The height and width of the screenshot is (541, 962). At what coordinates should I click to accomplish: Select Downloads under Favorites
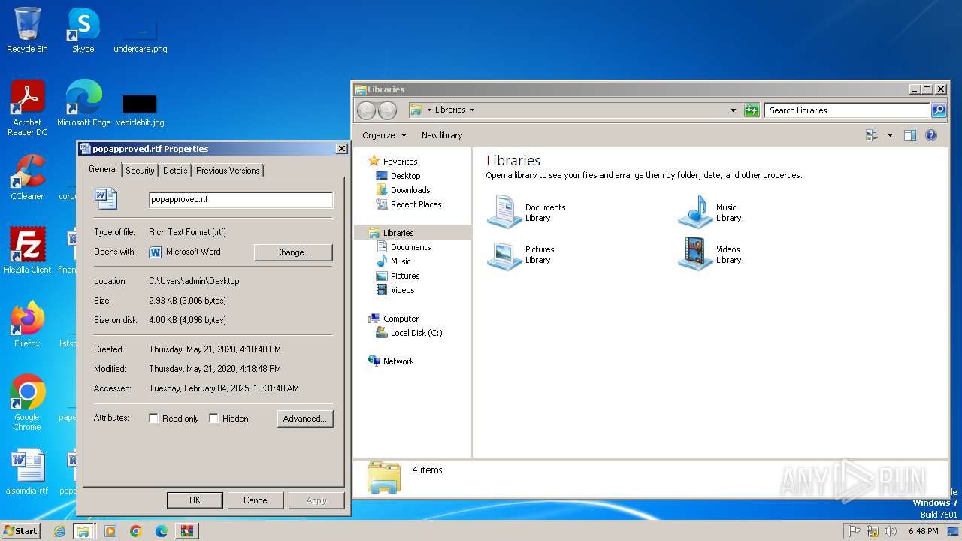[410, 190]
